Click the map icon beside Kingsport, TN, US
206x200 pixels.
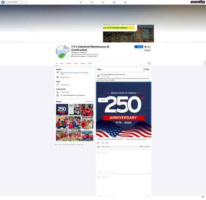point(58,77)
